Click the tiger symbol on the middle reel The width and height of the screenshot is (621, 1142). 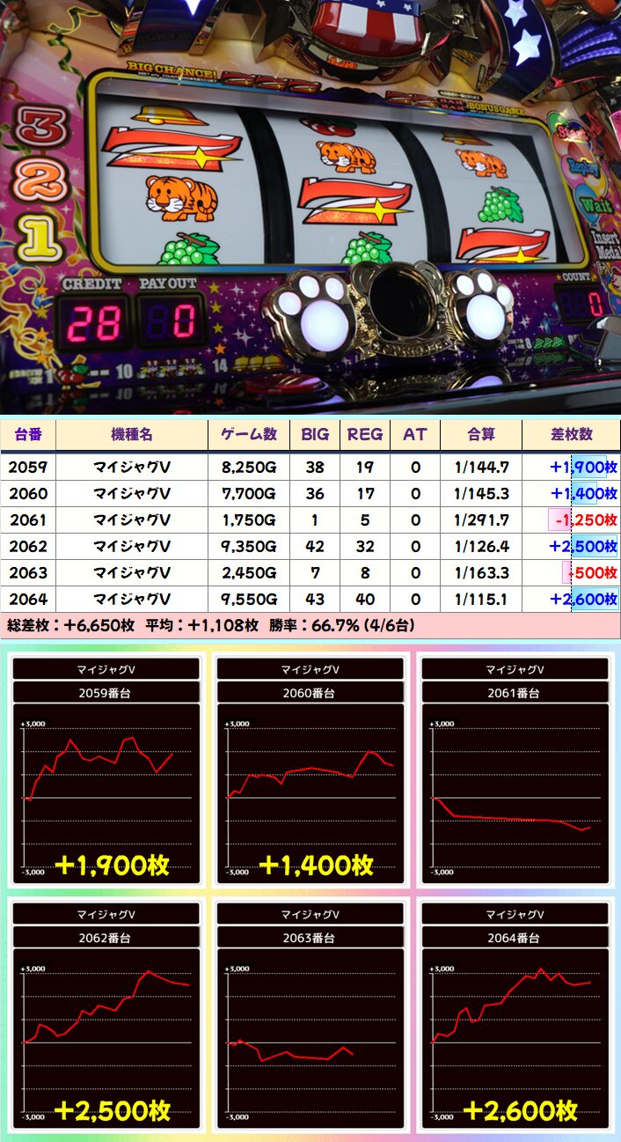[347, 157]
